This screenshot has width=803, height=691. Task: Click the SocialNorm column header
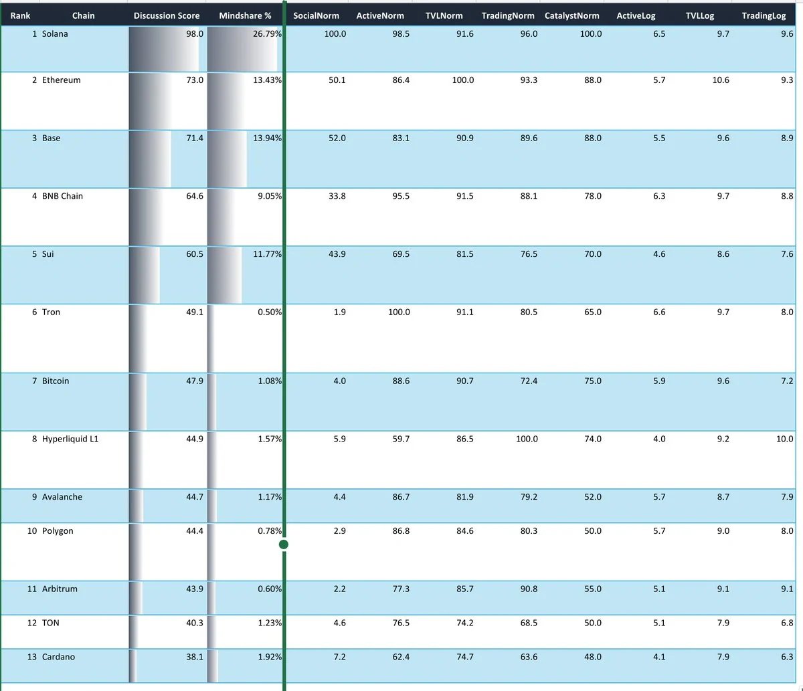(317, 15)
